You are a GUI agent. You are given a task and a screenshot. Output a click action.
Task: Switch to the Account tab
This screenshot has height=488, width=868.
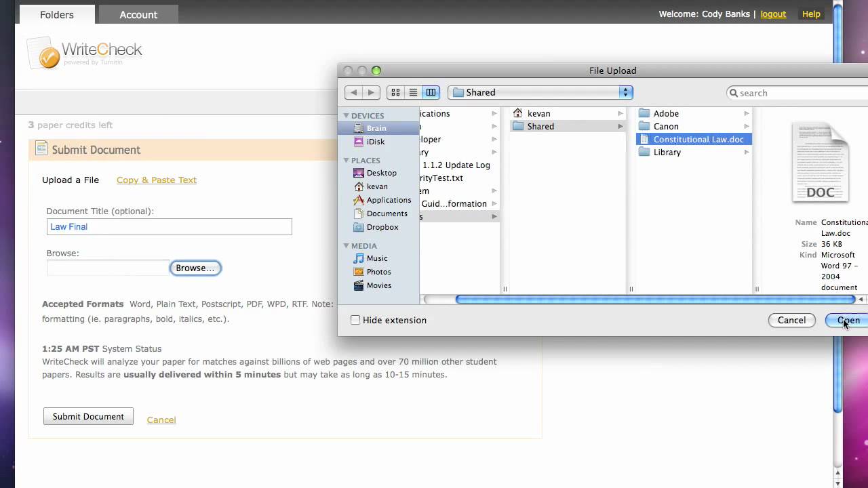point(138,14)
